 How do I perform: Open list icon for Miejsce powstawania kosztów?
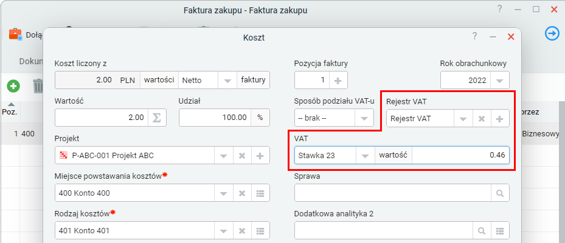(x=260, y=193)
